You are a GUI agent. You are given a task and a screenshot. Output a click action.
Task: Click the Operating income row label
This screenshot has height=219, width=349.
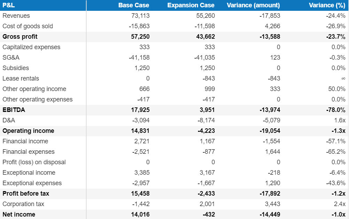28,131
